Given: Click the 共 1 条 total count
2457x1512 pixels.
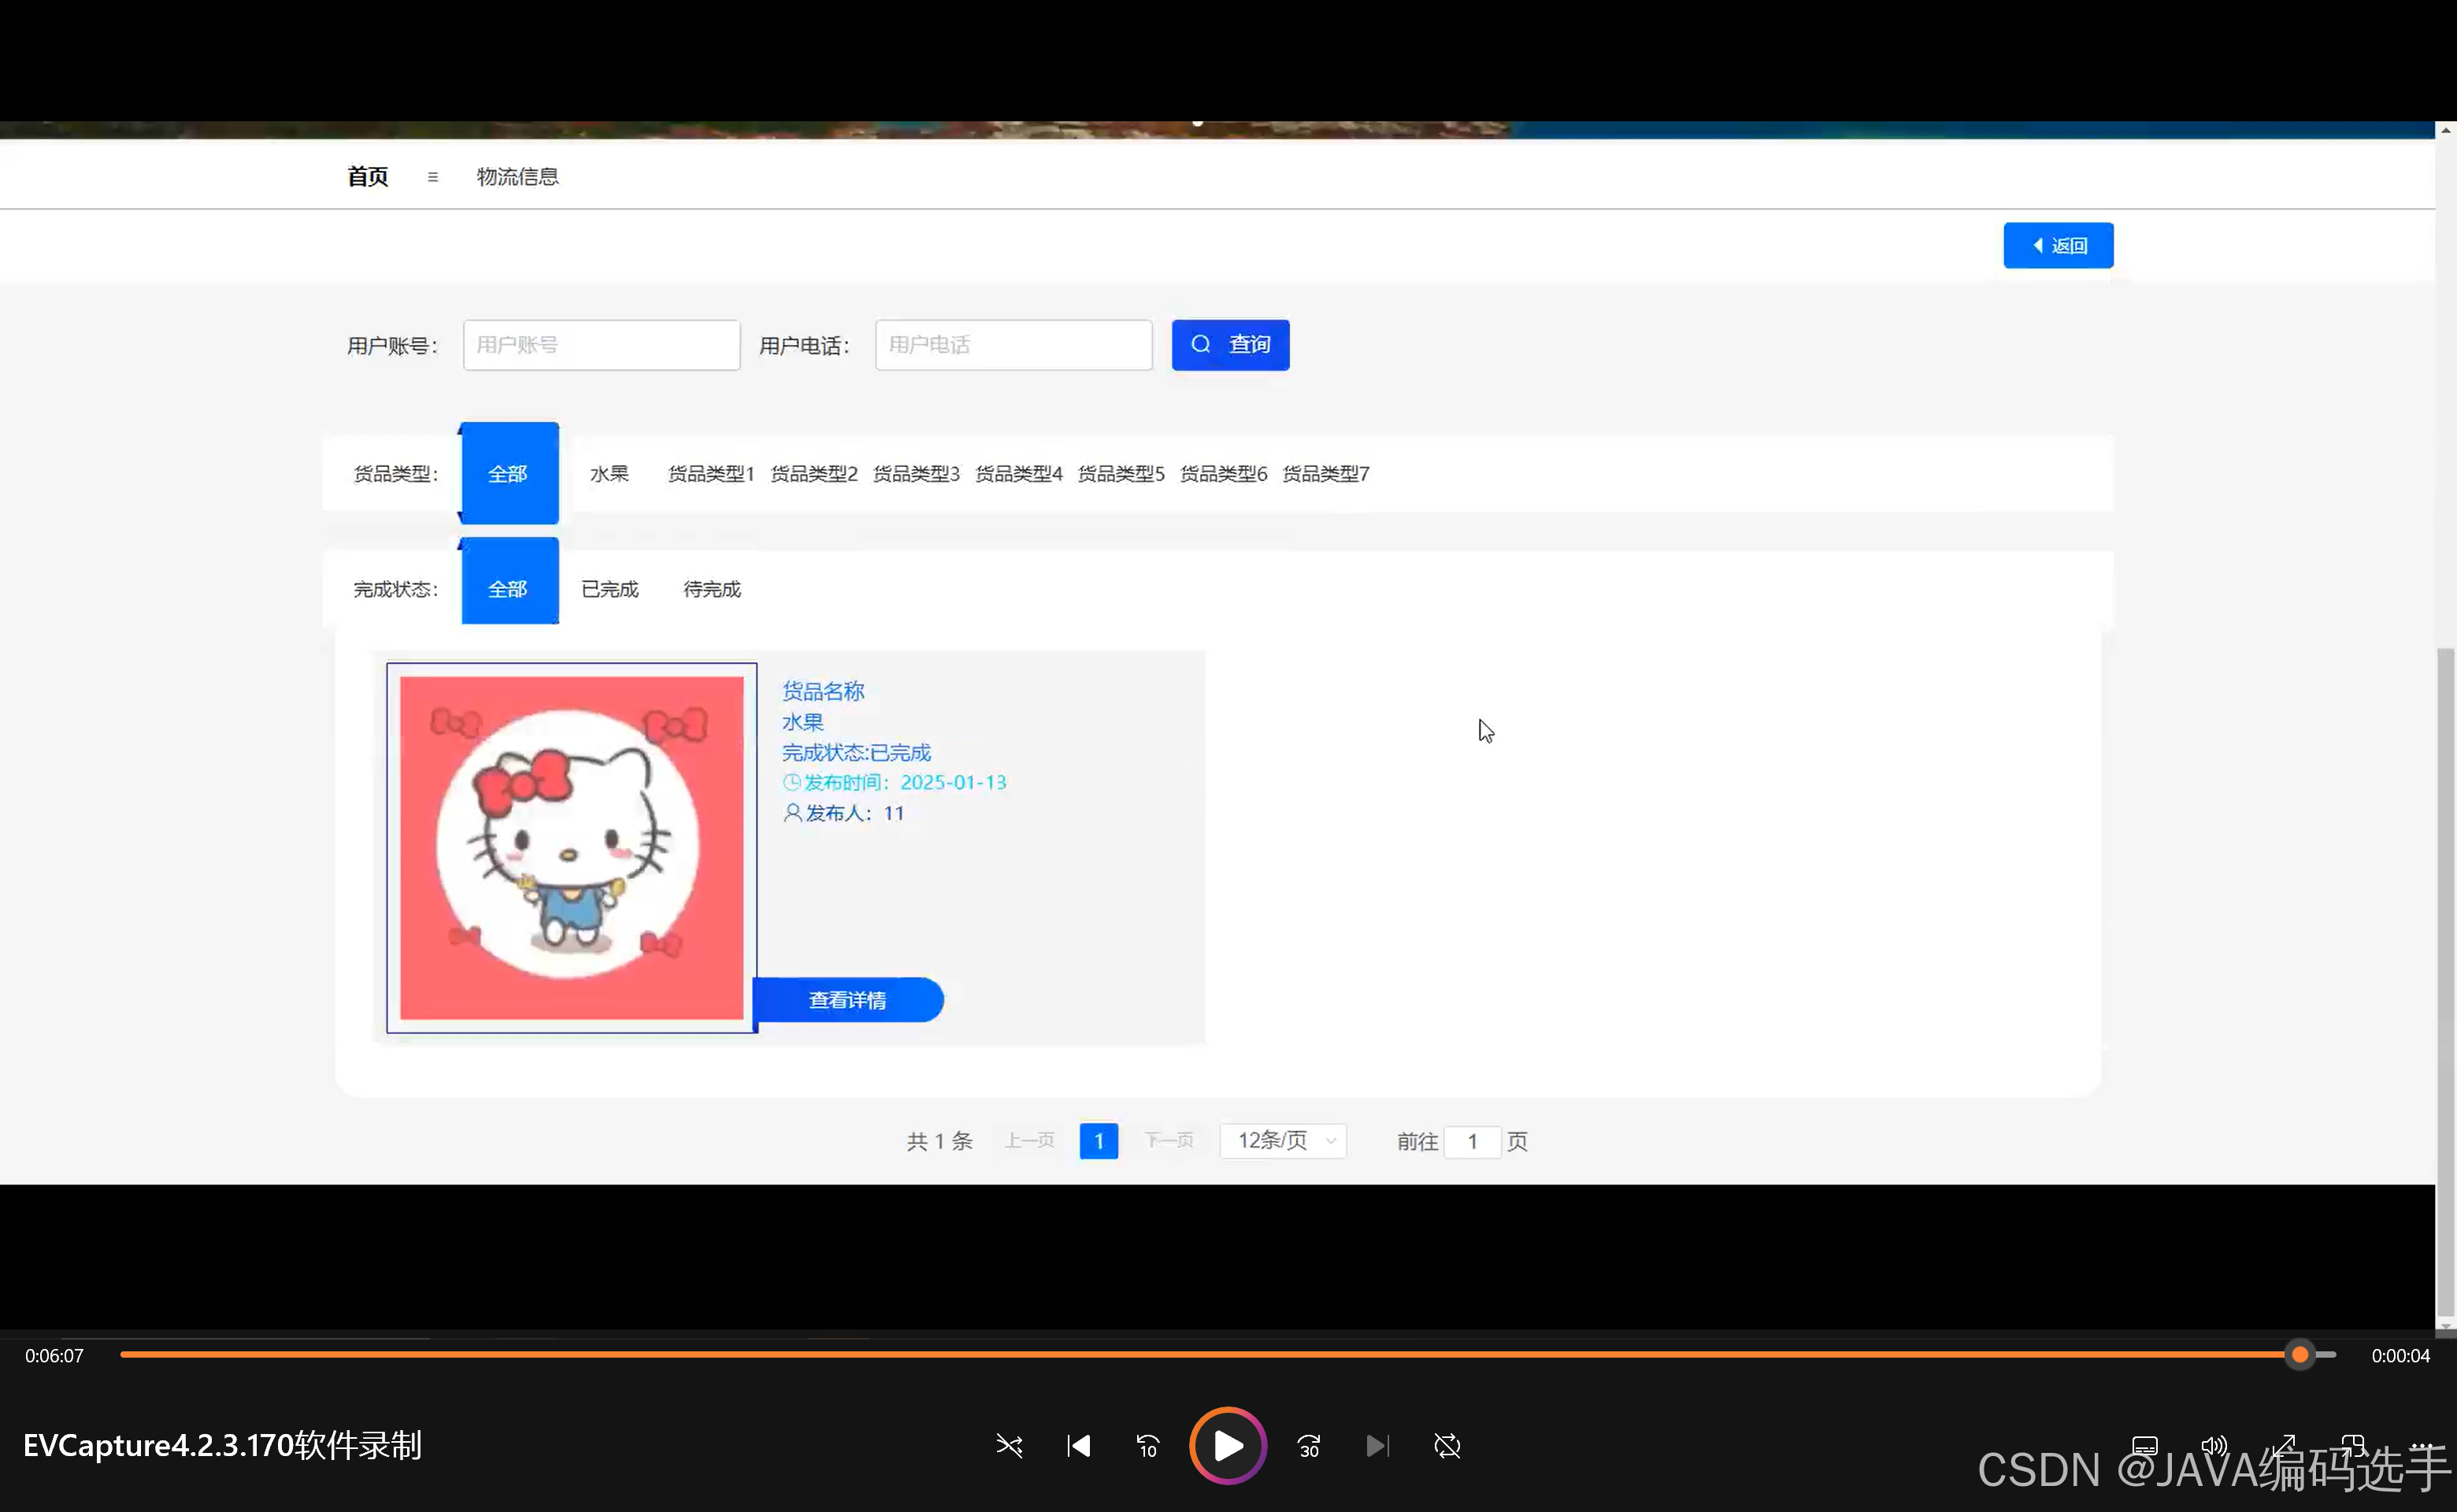Looking at the screenshot, I should click(x=939, y=1141).
